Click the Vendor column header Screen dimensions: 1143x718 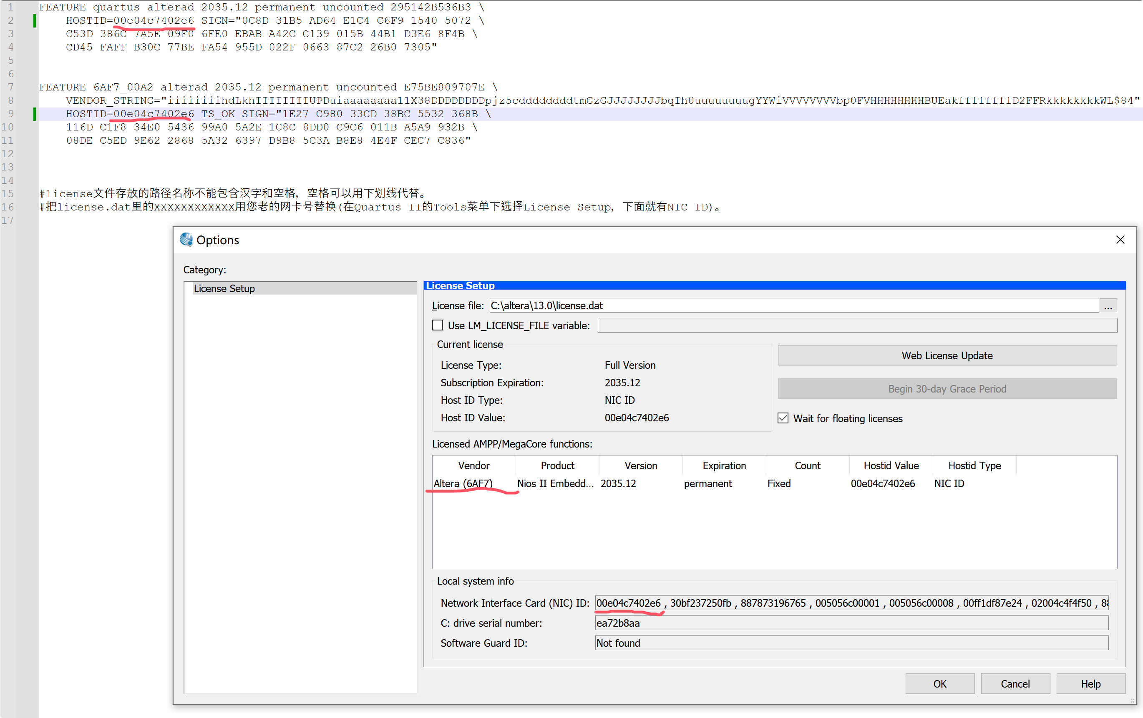pyautogui.click(x=474, y=465)
